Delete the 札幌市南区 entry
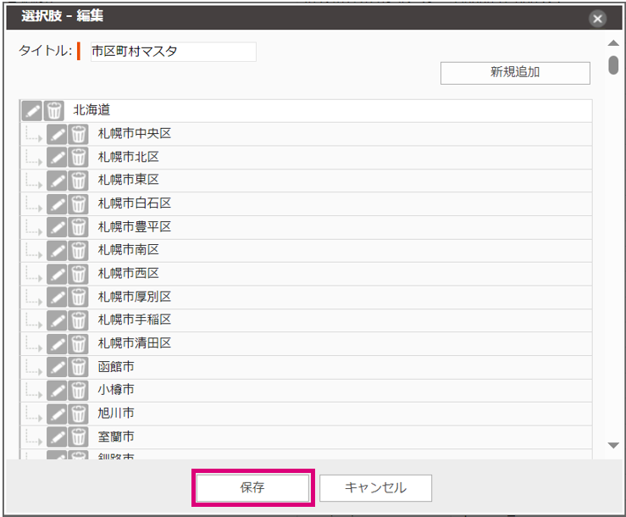The width and height of the screenshot is (626, 517). [78, 251]
